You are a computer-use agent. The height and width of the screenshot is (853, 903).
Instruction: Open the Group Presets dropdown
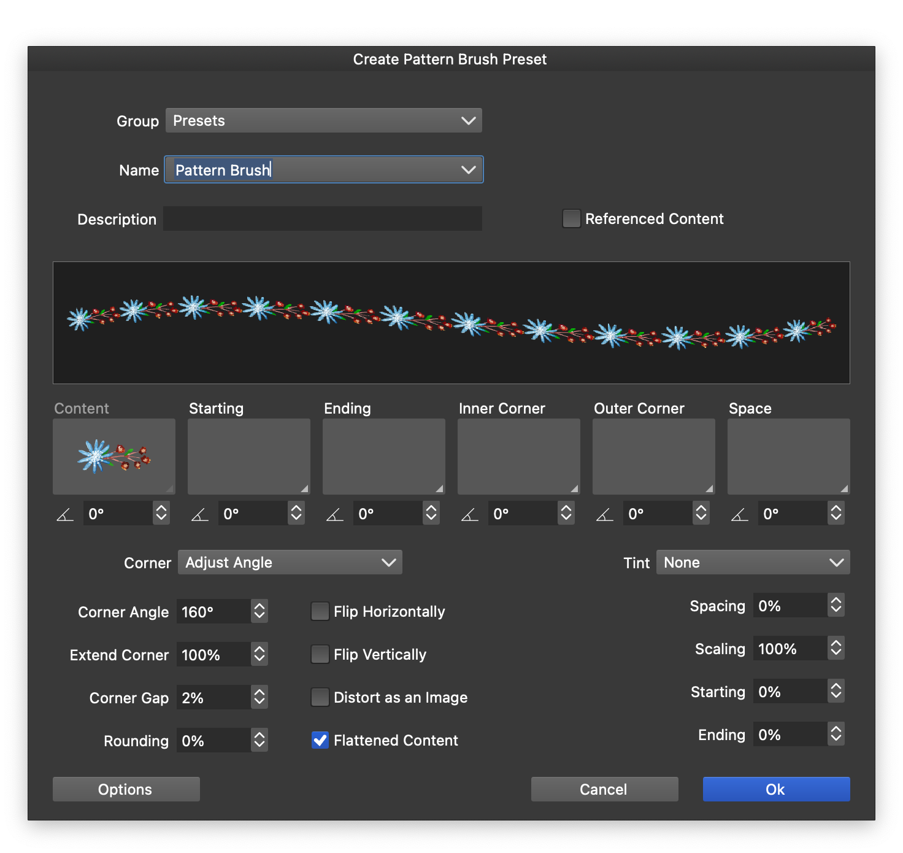coord(323,121)
